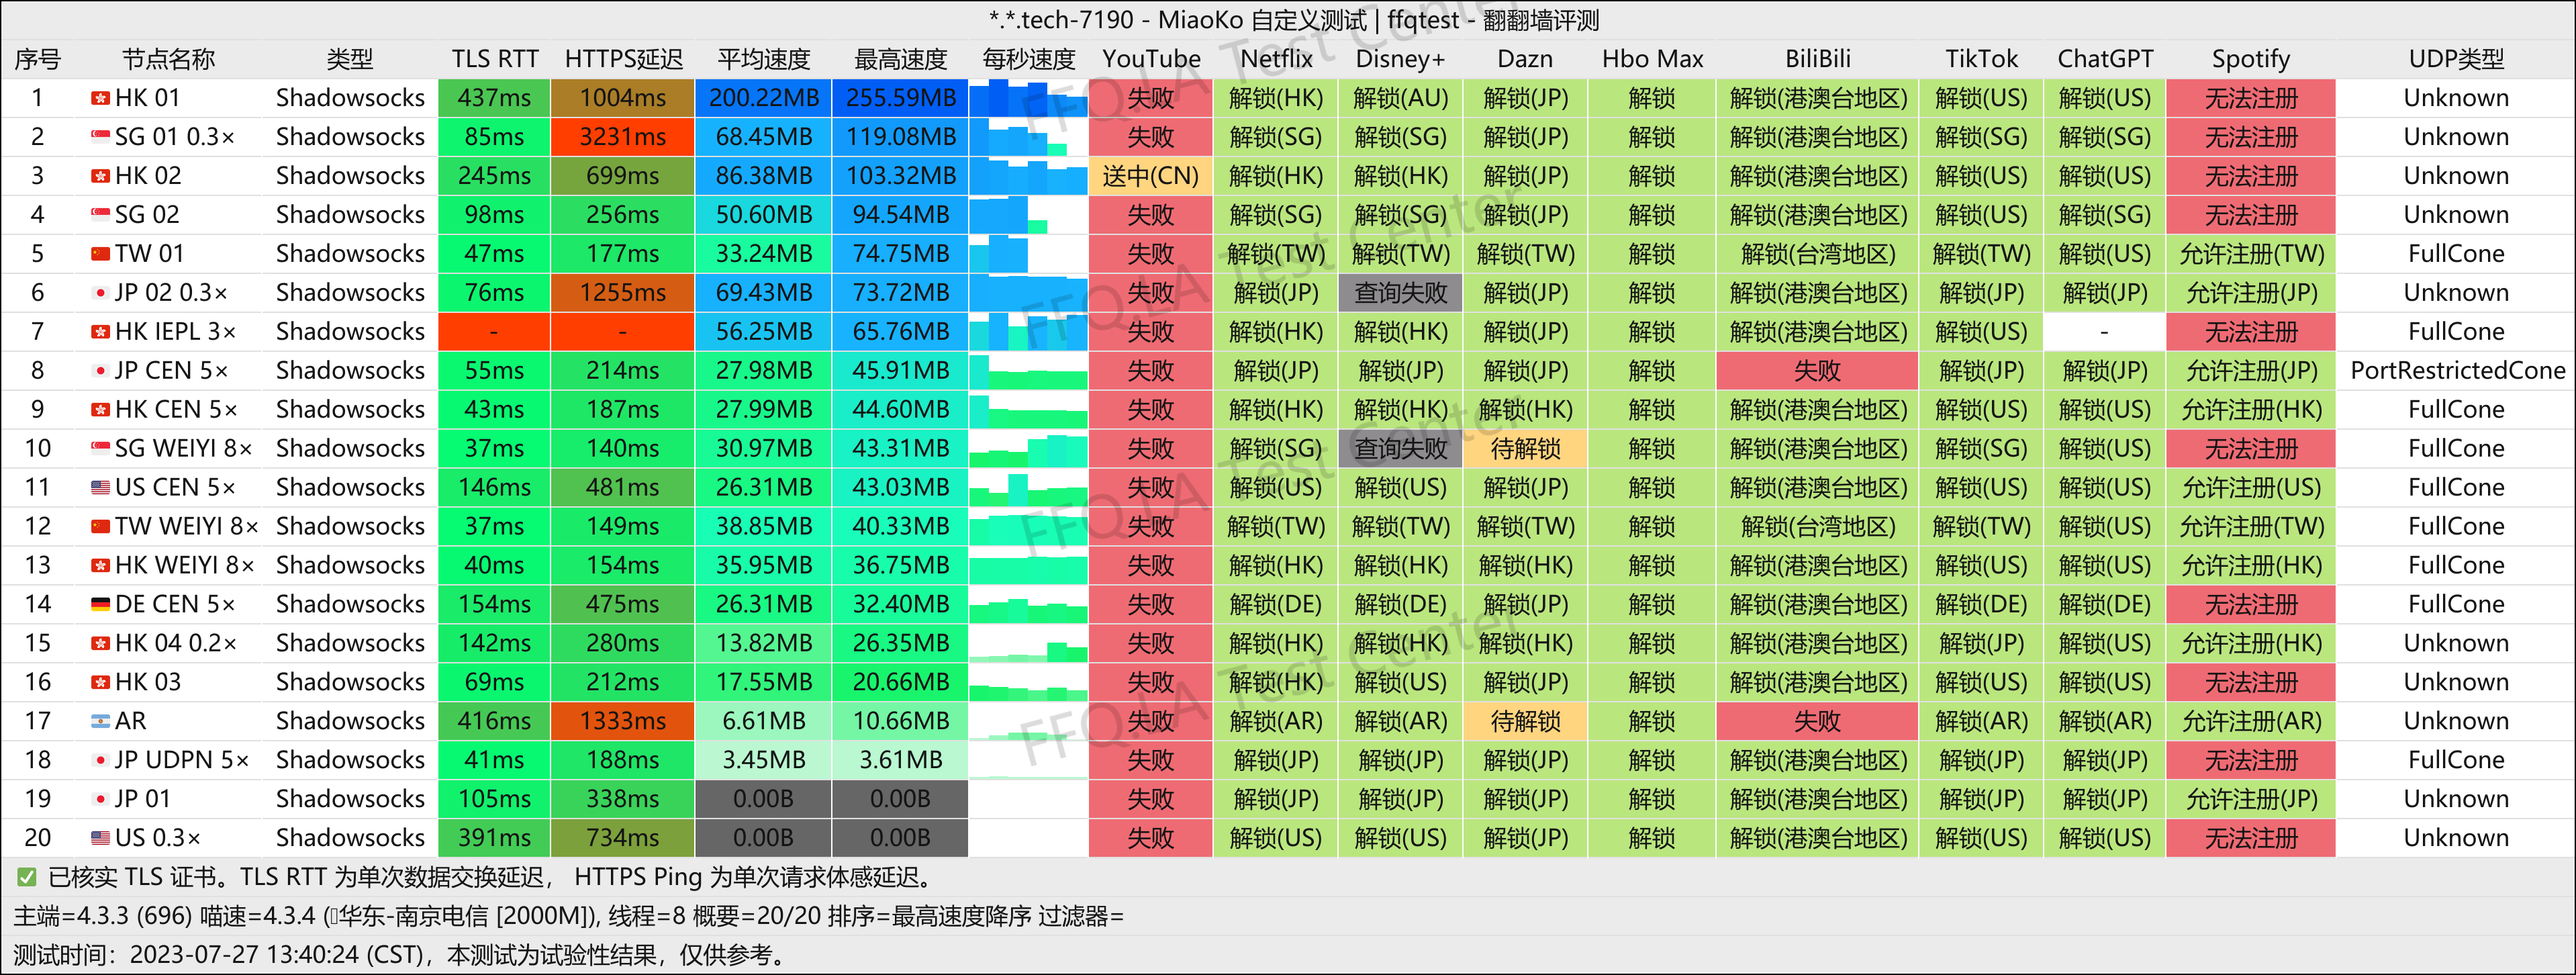Click the 序号 column header

(x=38, y=59)
